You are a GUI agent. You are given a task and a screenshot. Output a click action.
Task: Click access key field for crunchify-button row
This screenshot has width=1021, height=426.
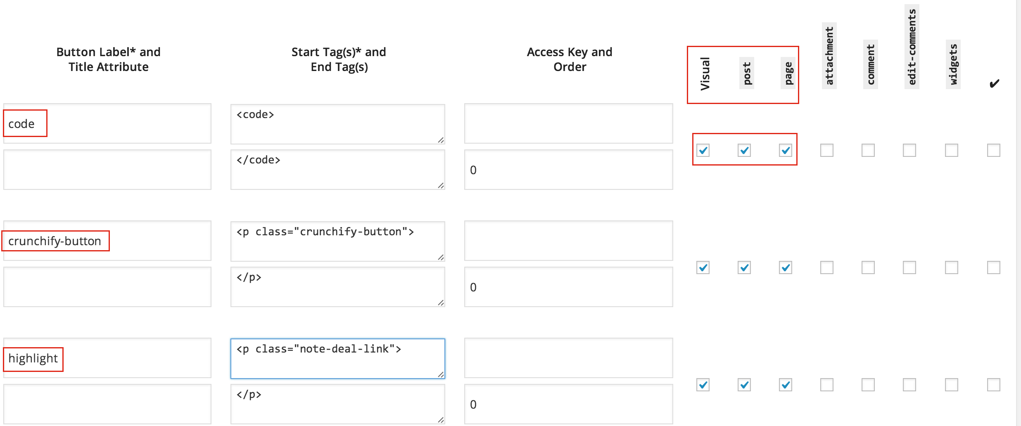click(568, 241)
